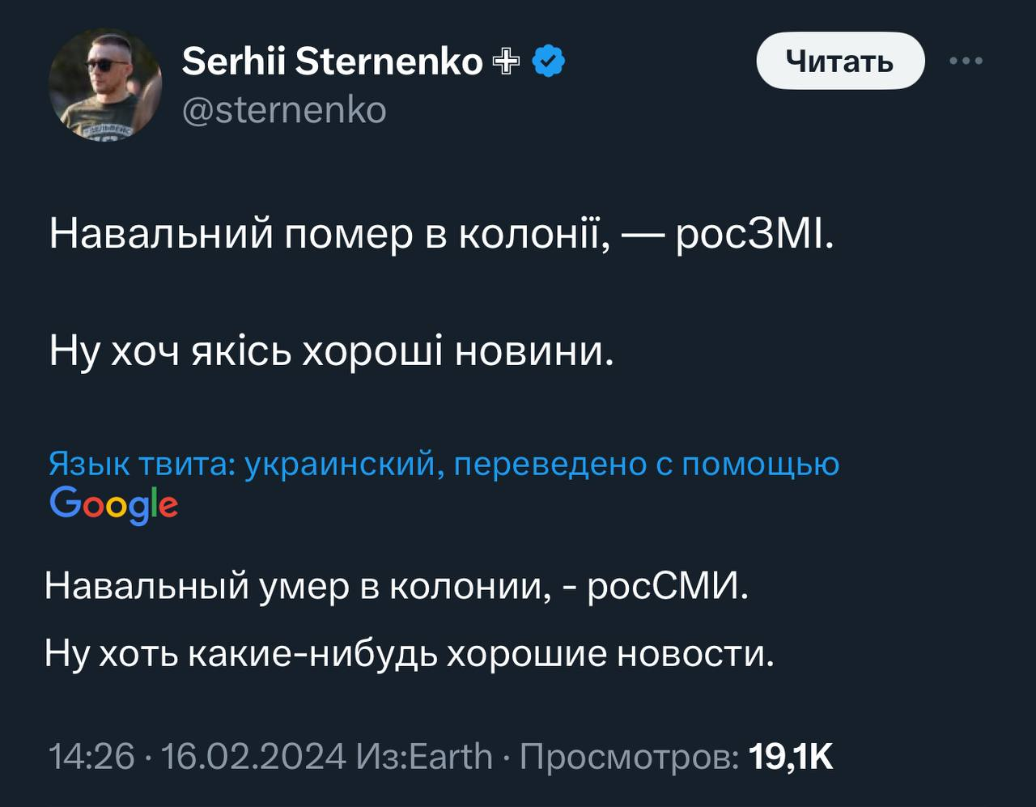Click the Из:Earth location label
This screenshot has height=807, width=1036.
(x=424, y=757)
